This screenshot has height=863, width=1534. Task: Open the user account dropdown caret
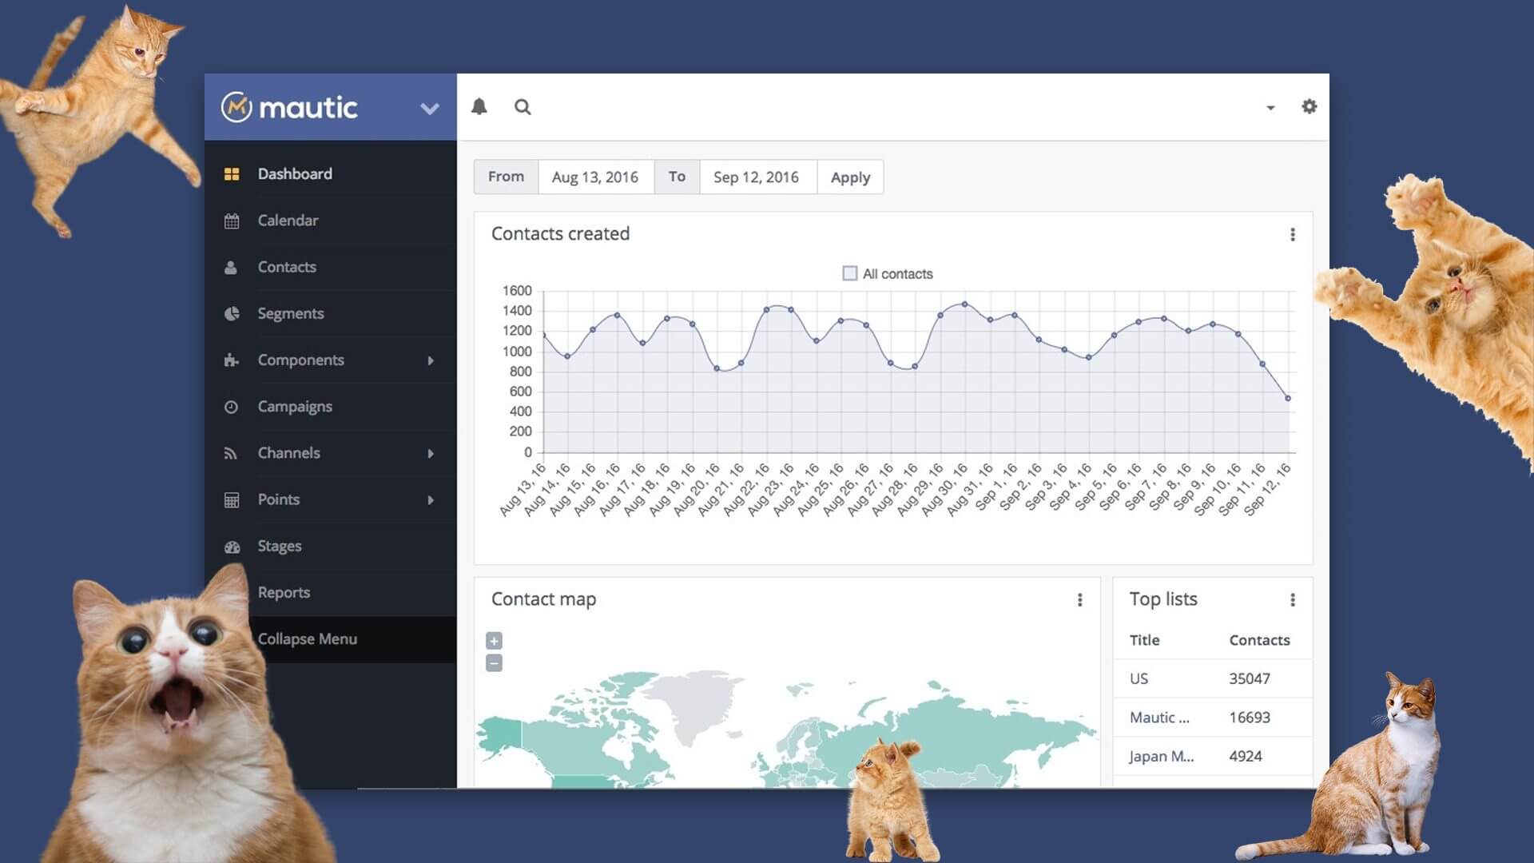1270,108
